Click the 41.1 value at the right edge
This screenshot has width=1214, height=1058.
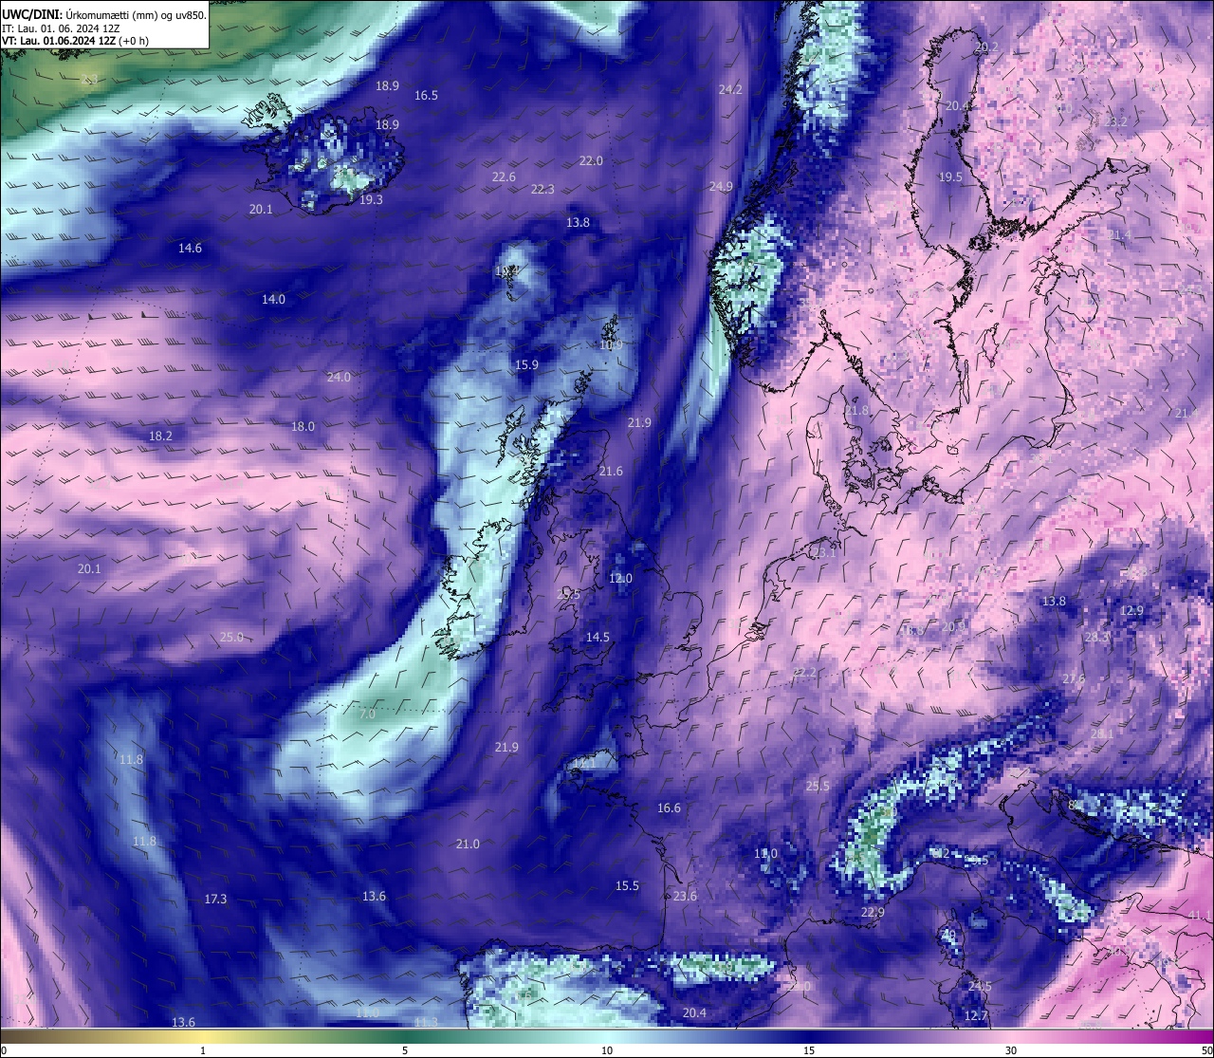click(x=1200, y=916)
